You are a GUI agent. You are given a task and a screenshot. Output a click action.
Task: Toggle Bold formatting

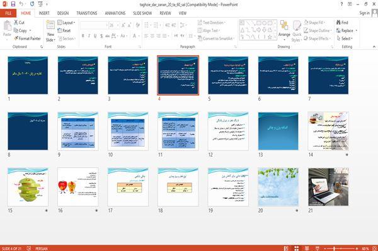click(x=83, y=36)
